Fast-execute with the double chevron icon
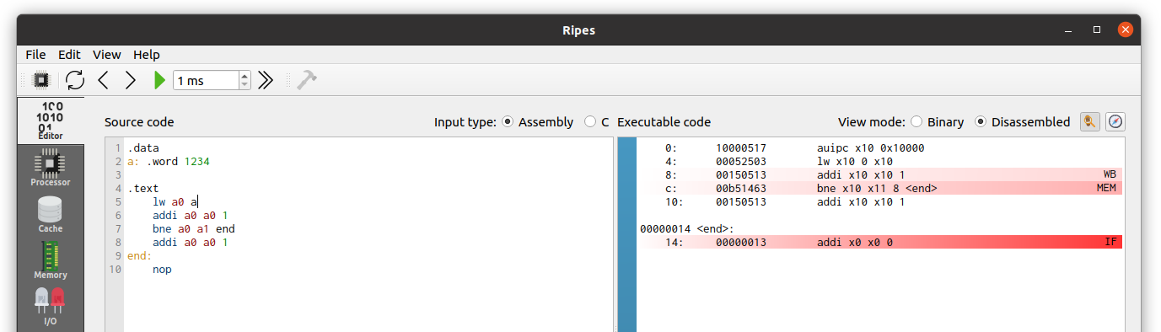The height and width of the screenshot is (332, 1161). click(266, 80)
